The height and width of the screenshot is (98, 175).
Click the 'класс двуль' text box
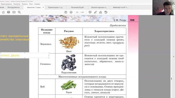pos(25,56)
